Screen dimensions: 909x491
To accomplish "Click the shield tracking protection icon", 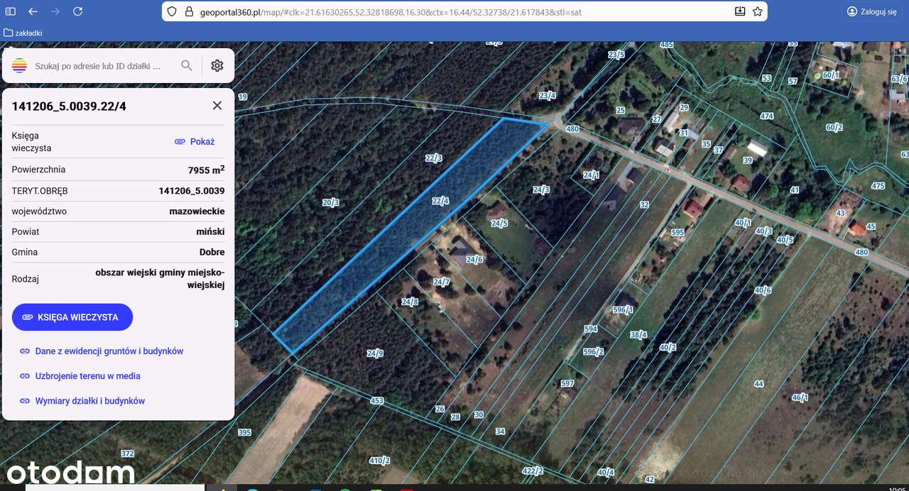I will click(173, 11).
